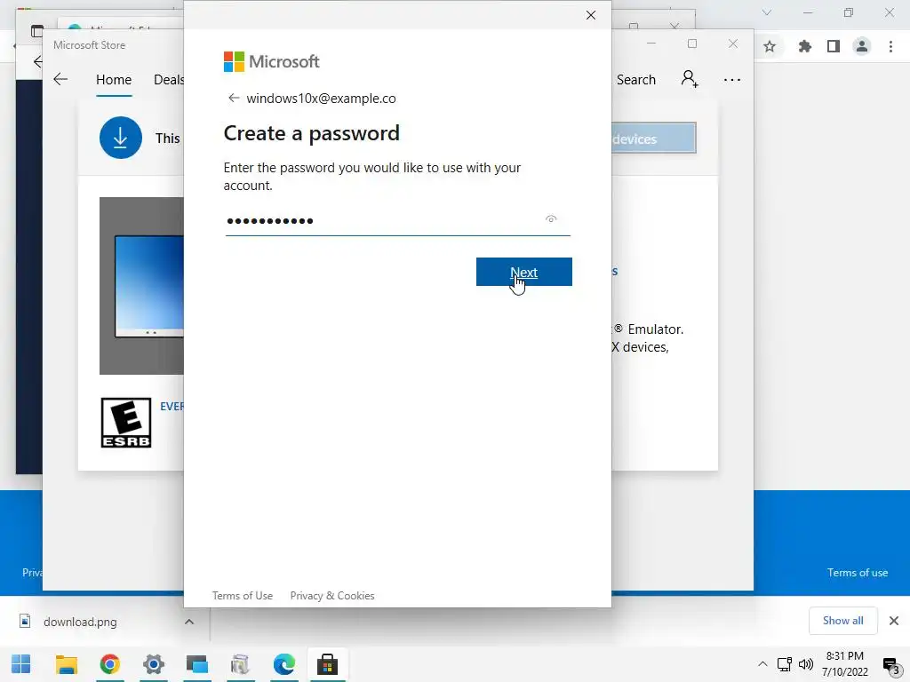Open the Windows Start menu
The image size is (910, 682).
tap(21, 664)
